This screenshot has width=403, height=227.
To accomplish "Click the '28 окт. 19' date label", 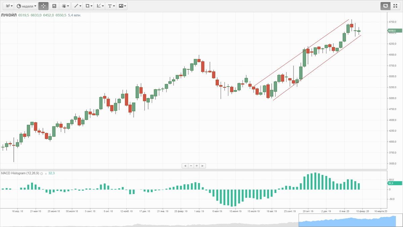I will click(x=308, y=212).
